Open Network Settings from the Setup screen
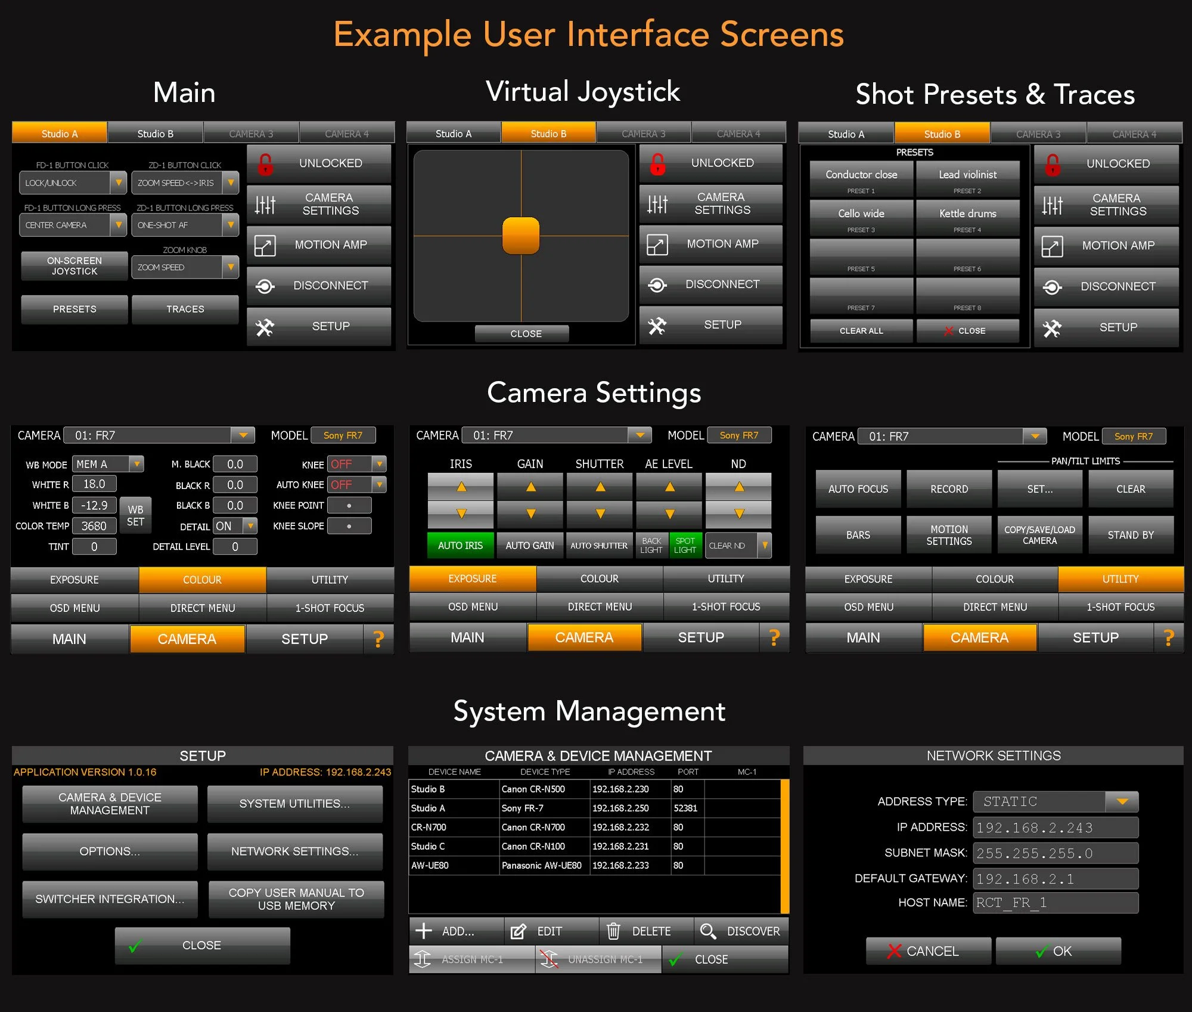This screenshot has height=1012, width=1192. (x=295, y=851)
